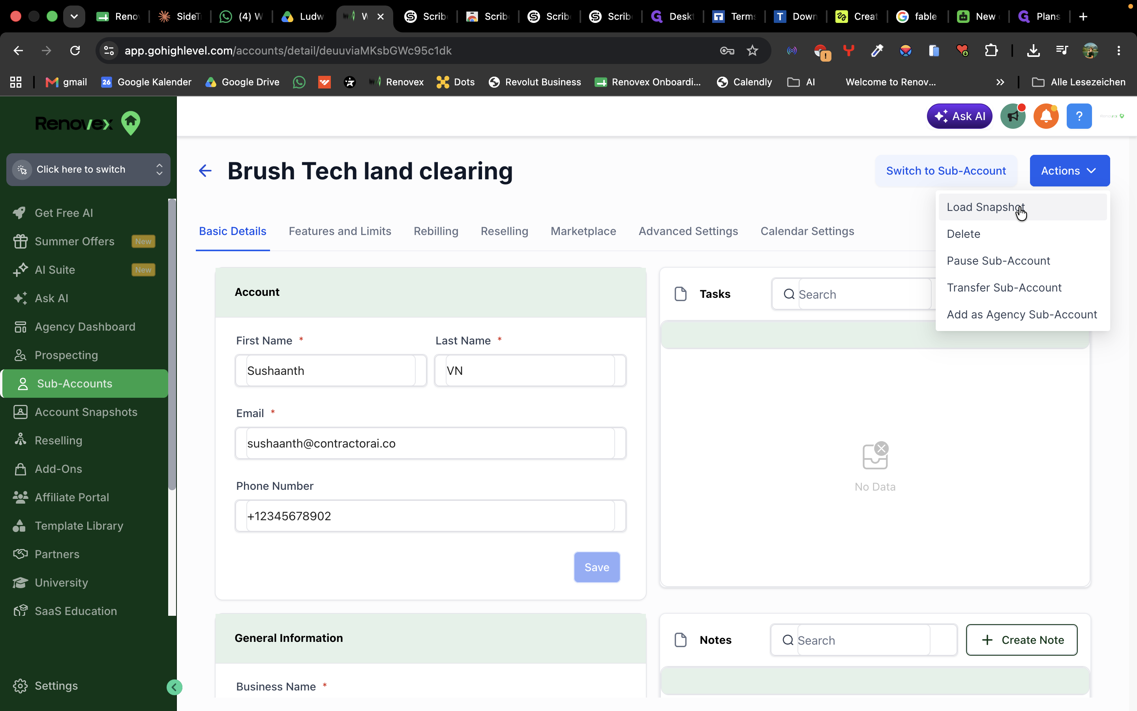Image resolution: width=1137 pixels, height=711 pixels.
Task: Click the megaphone announcements icon
Action: pyautogui.click(x=1013, y=116)
